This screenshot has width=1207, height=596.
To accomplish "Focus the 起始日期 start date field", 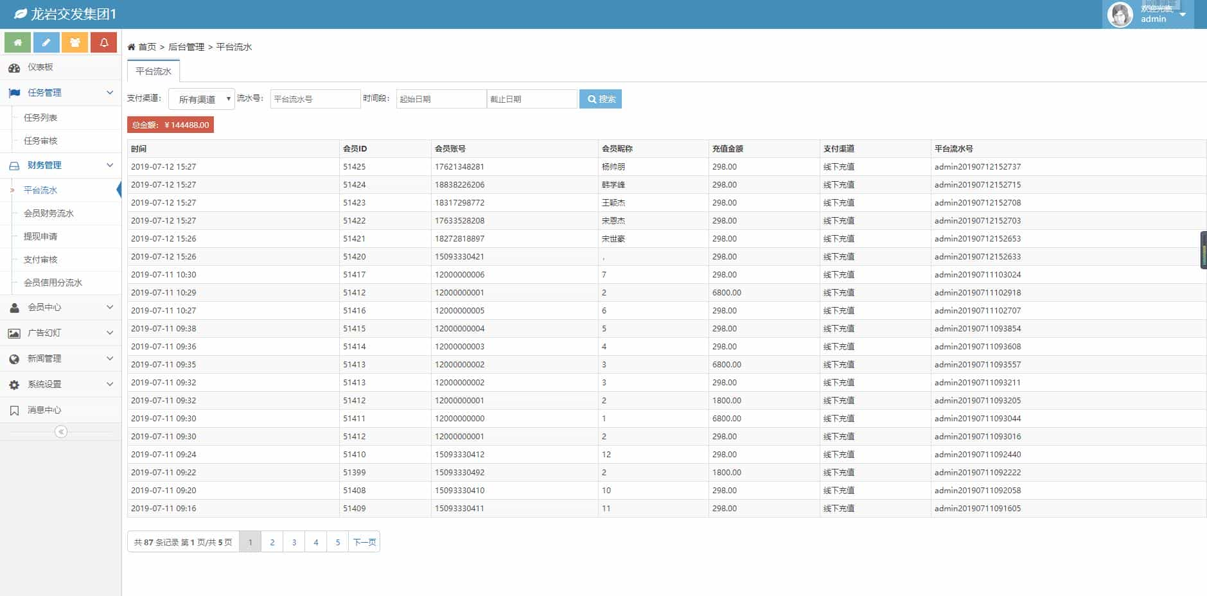I will [441, 99].
